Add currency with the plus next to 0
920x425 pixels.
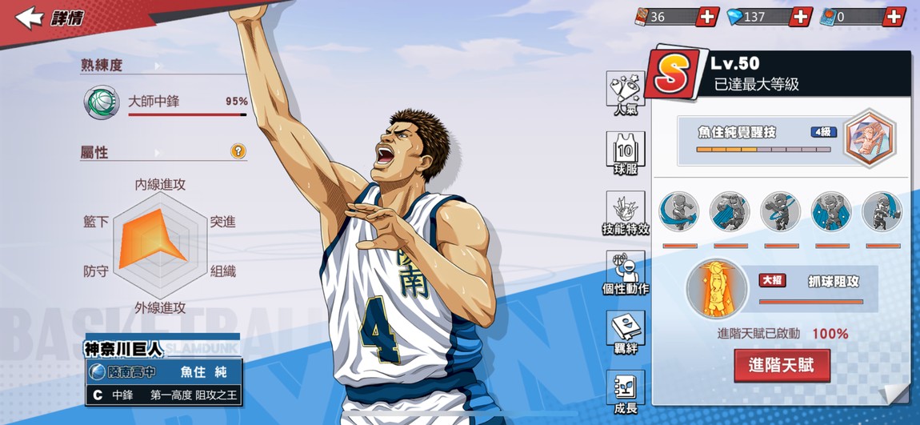point(894,17)
